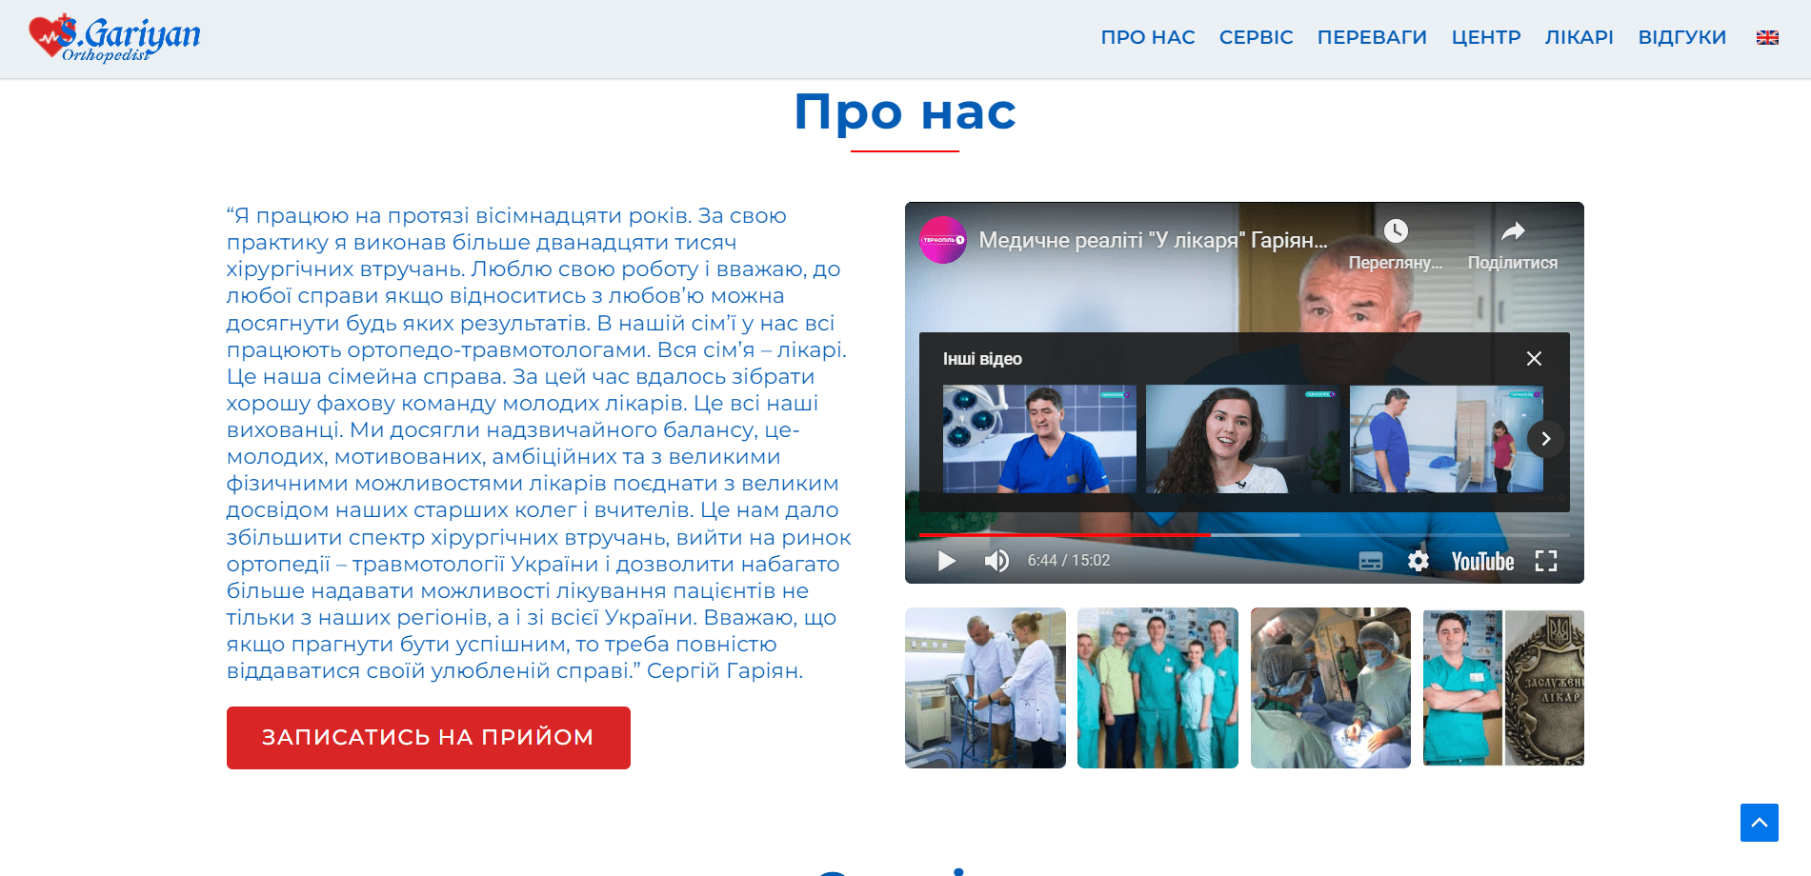Click the scroll-to-top arrow button
1811x876 pixels.
1759,823
